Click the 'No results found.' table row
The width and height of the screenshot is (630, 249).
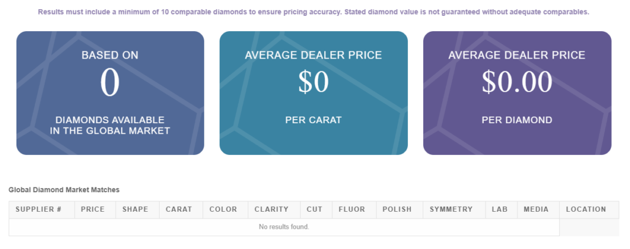coord(284,227)
